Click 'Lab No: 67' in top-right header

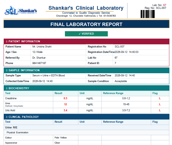(x=159, y=5)
